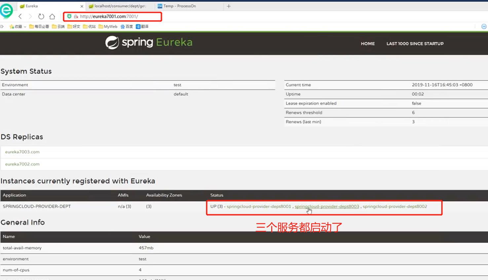The height and width of the screenshot is (280, 488).
Task: Click the green security shield in address bar
Action: 69,16
